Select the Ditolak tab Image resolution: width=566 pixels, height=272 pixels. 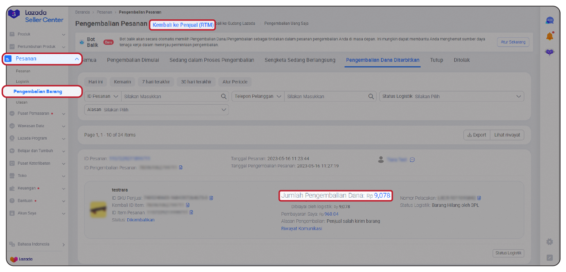click(x=461, y=60)
